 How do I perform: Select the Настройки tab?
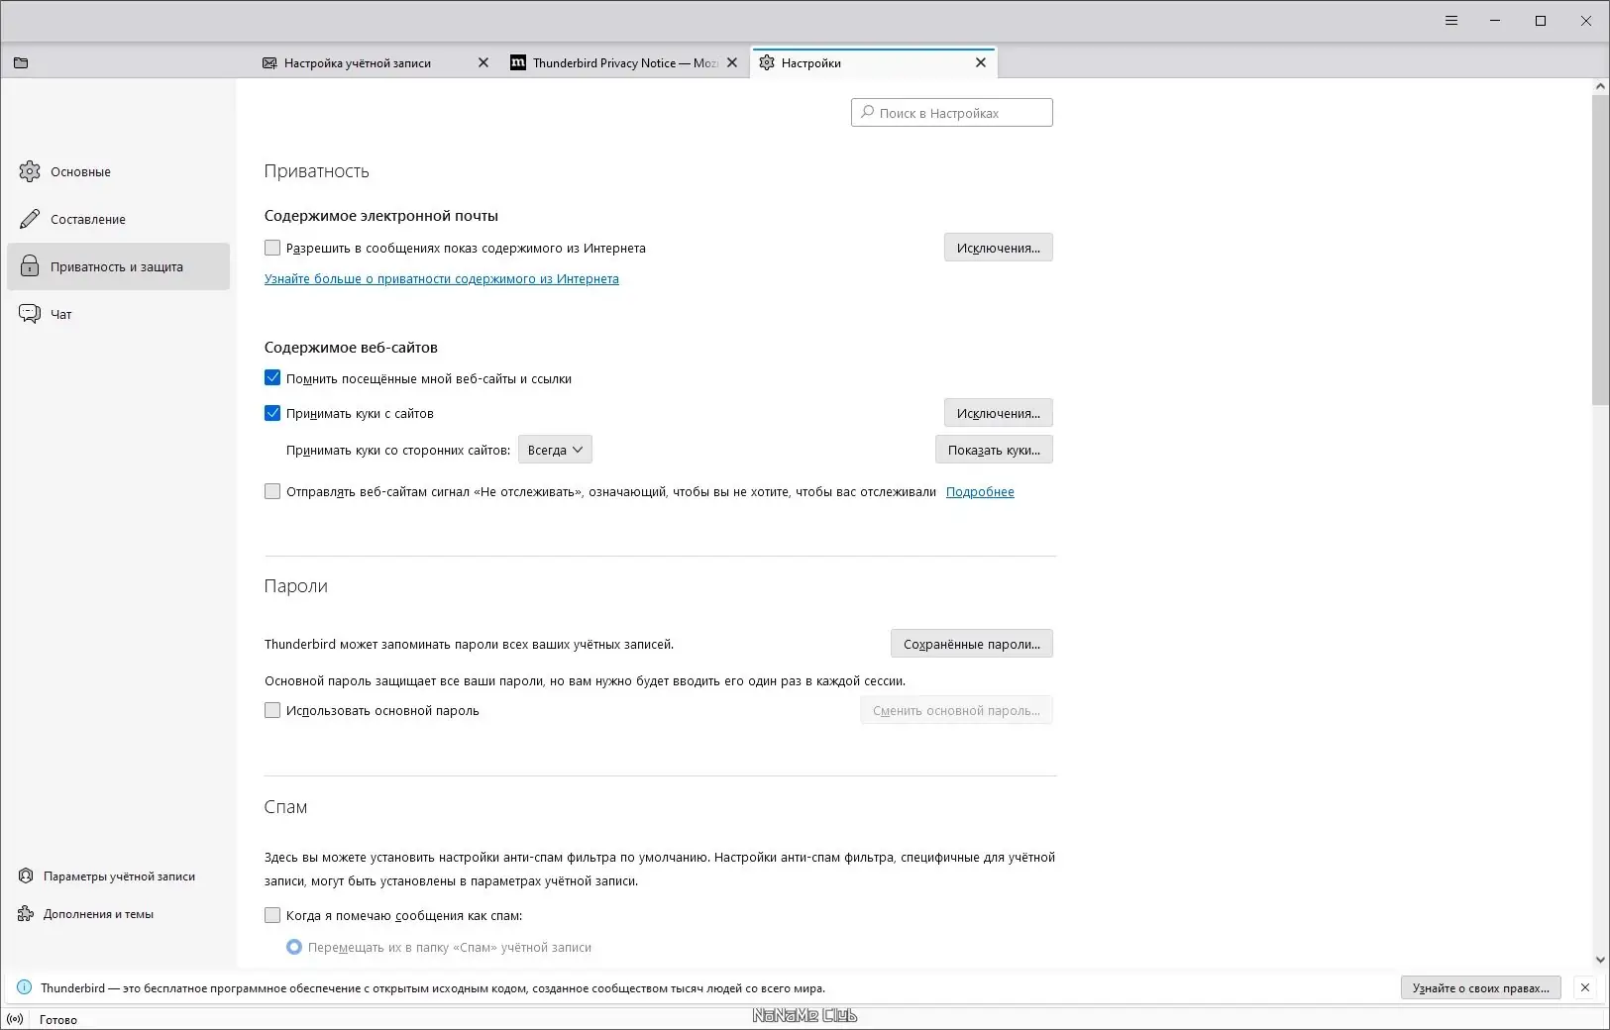point(875,62)
